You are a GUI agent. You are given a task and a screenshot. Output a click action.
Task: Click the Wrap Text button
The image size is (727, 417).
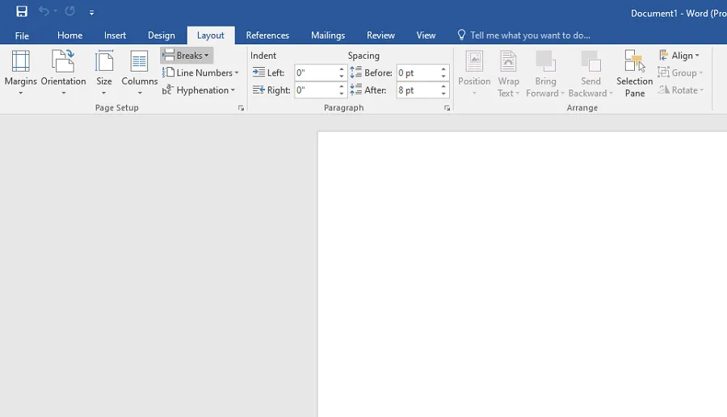click(x=508, y=73)
